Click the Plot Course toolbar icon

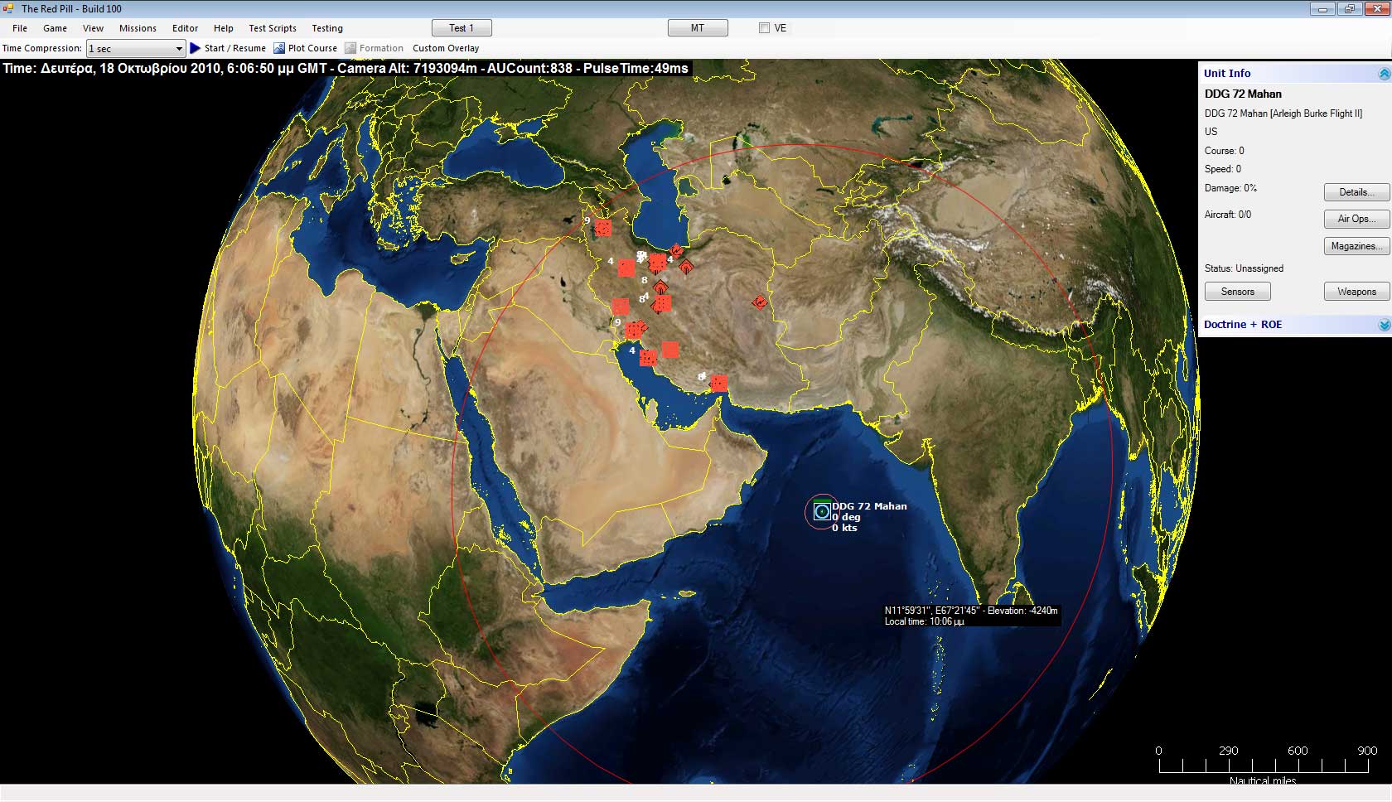coord(279,48)
